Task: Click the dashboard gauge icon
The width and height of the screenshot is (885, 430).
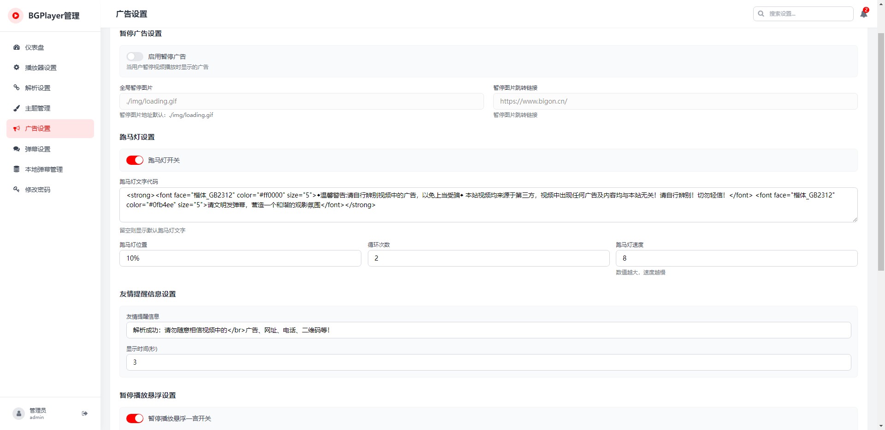Action: tap(17, 47)
